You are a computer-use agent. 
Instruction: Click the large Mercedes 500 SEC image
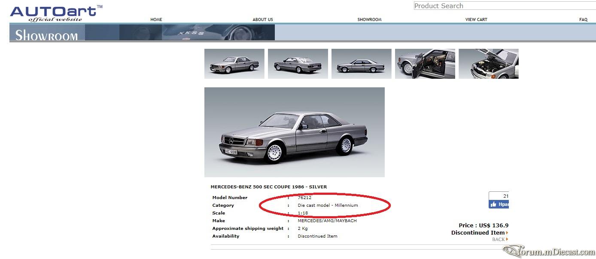click(295, 132)
